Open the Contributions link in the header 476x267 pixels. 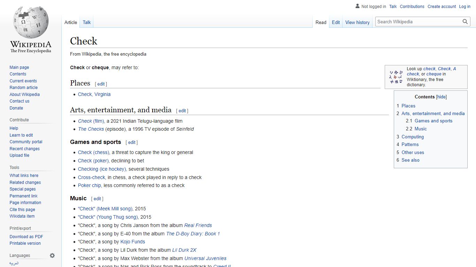tap(412, 7)
